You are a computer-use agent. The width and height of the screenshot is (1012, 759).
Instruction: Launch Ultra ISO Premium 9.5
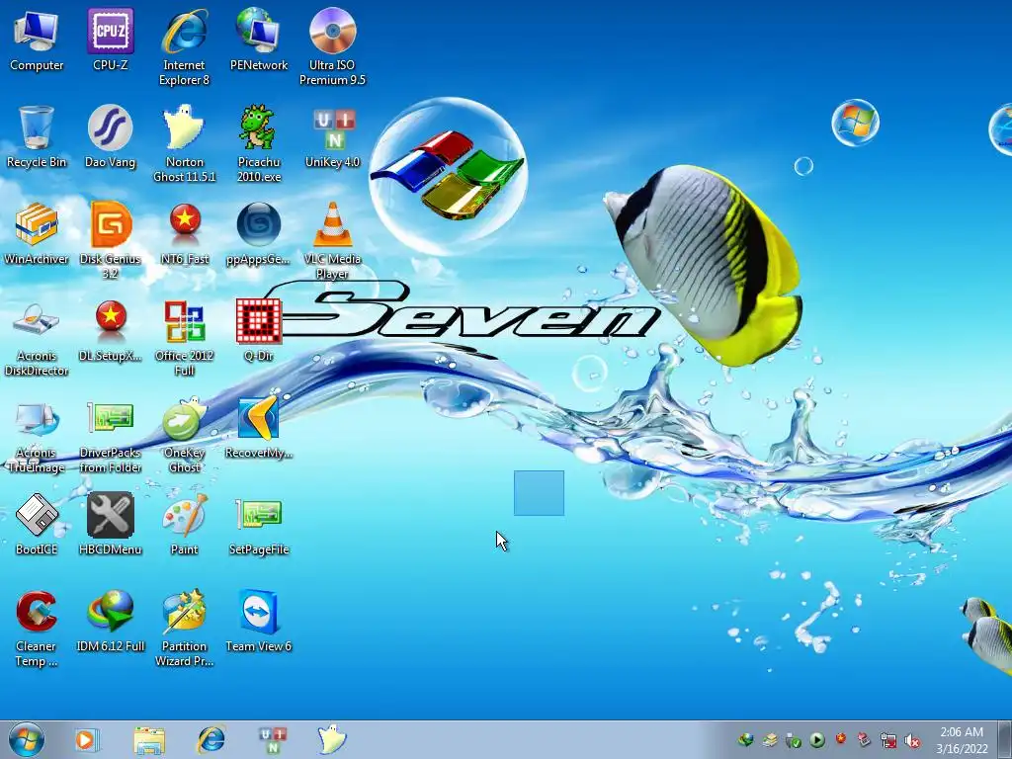pyautogui.click(x=332, y=47)
